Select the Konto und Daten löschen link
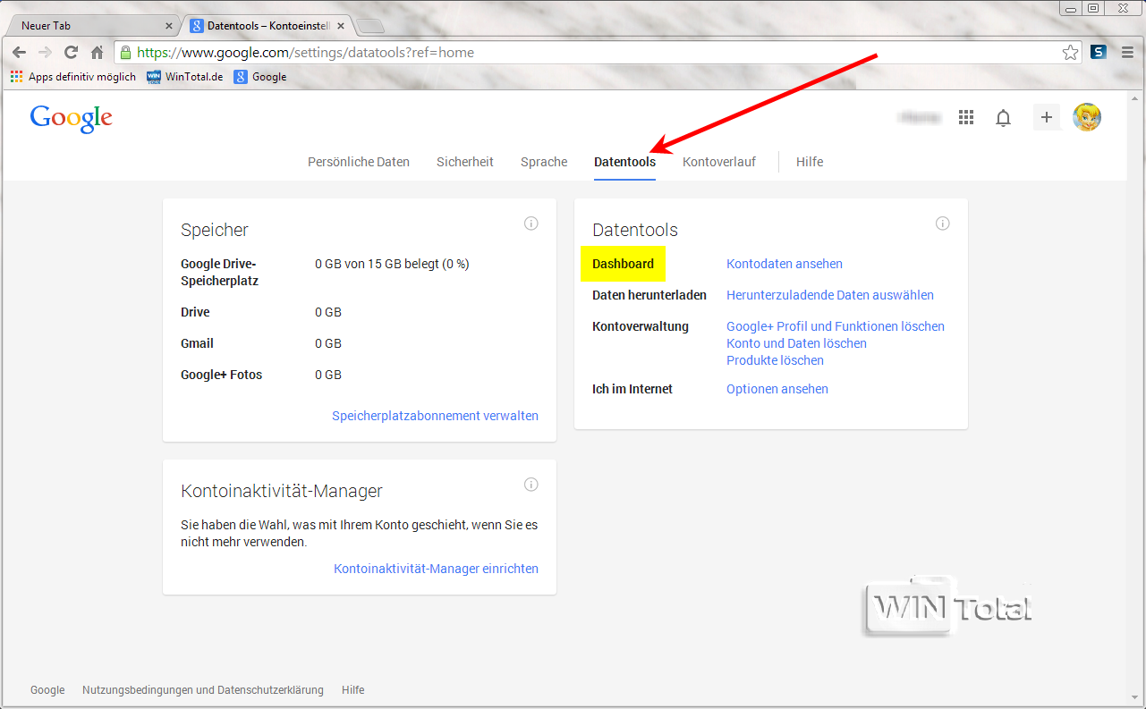 (796, 343)
